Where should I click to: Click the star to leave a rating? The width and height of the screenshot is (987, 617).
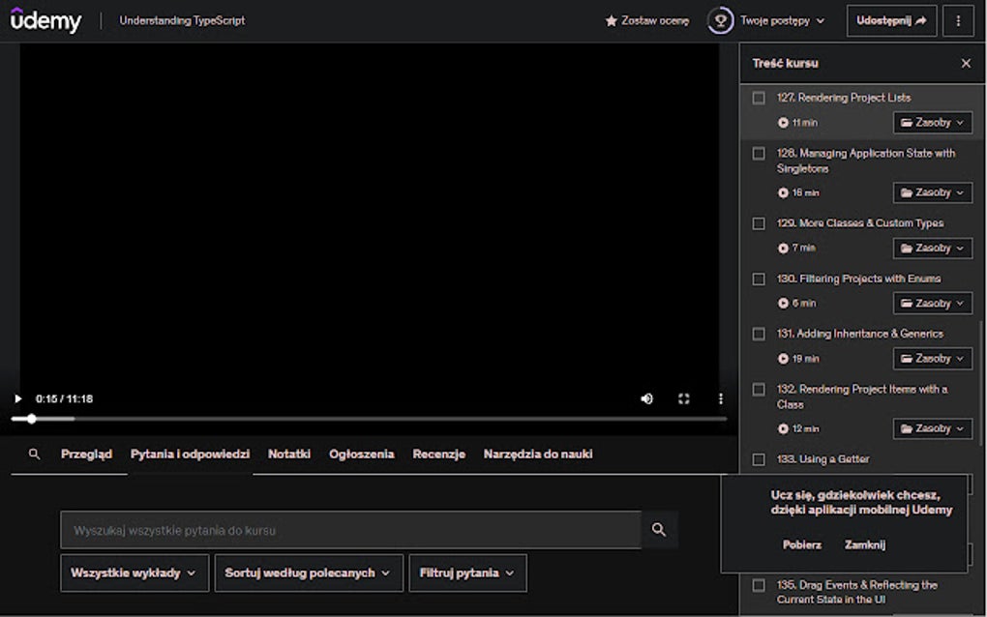tap(610, 19)
